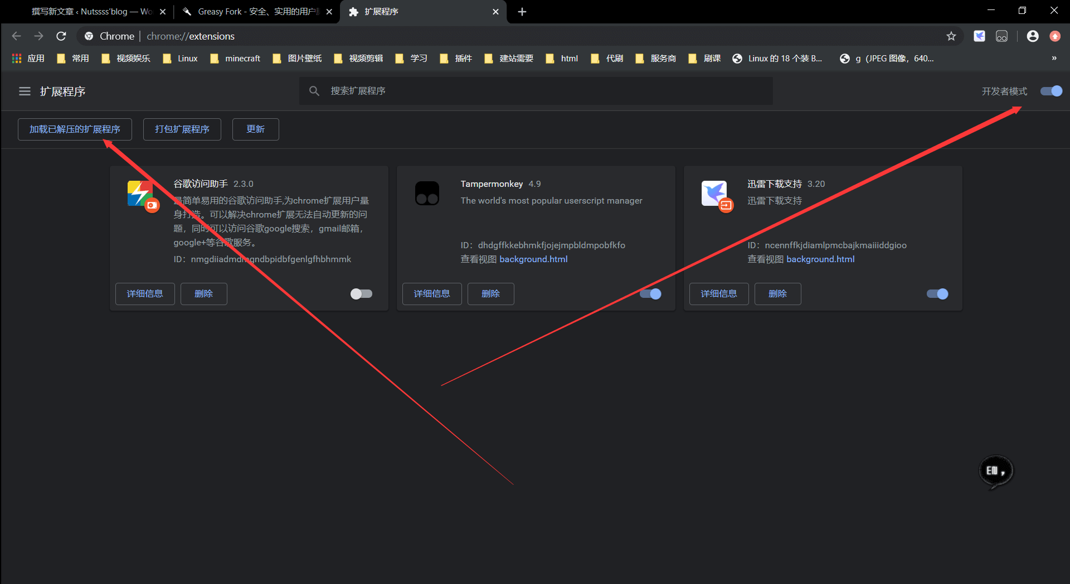This screenshot has height=584, width=1070.
Task: Reload the extensions page
Action: pos(61,36)
